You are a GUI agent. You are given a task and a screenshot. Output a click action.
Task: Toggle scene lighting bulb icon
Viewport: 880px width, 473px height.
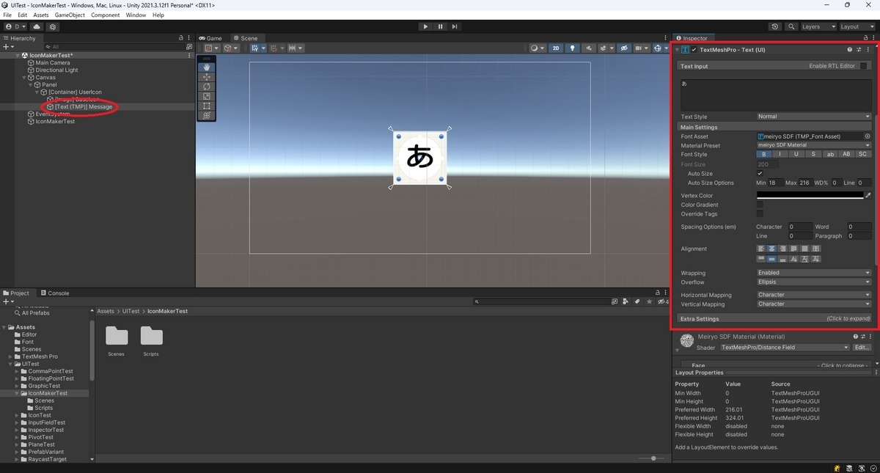pyautogui.click(x=573, y=48)
